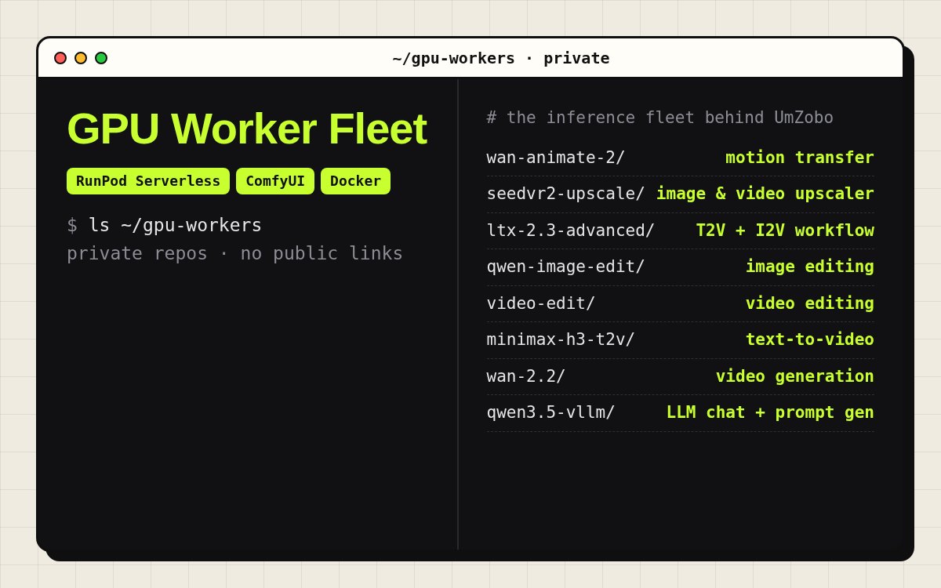Click the red close dot in title bar
941x588 pixels.
point(60,58)
